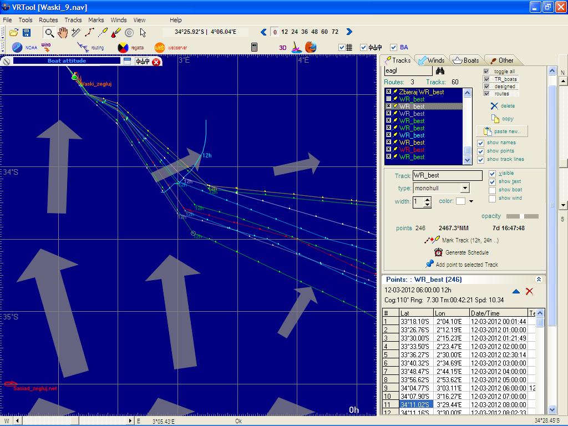The height and width of the screenshot is (426, 568).
Task: Expand the track color dropdown arrow
Action: 471,201
